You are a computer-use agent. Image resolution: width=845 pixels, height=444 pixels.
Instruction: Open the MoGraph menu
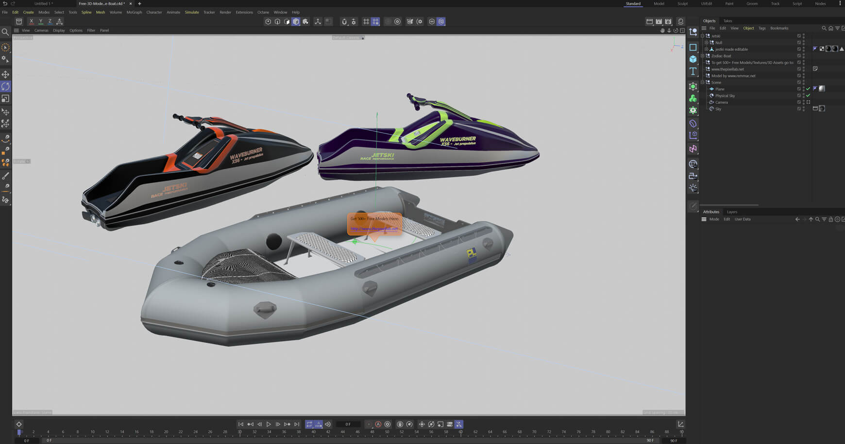(x=134, y=12)
